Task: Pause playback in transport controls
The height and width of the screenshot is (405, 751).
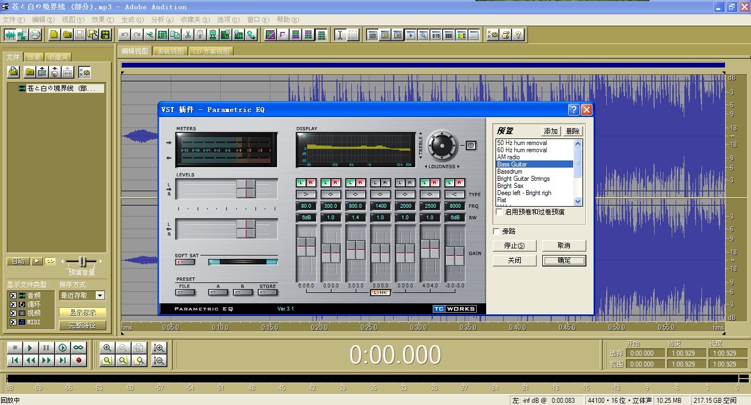Action: pos(47,348)
